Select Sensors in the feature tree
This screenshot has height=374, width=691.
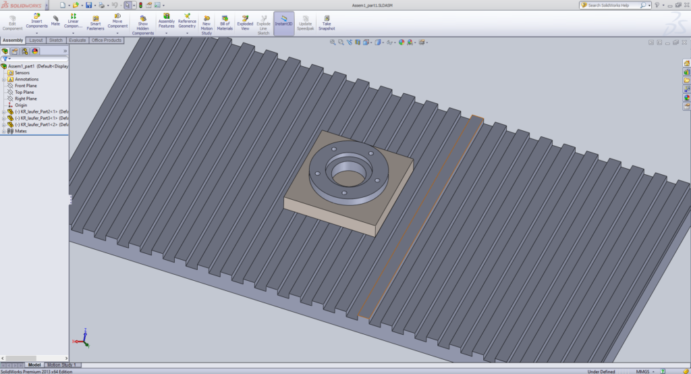[x=22, y=73]
